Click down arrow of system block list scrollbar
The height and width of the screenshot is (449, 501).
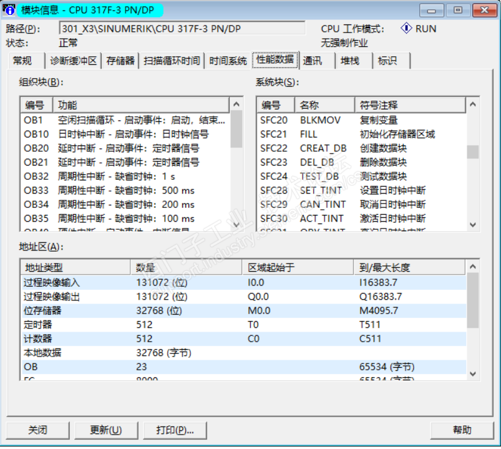coord(473,225)
